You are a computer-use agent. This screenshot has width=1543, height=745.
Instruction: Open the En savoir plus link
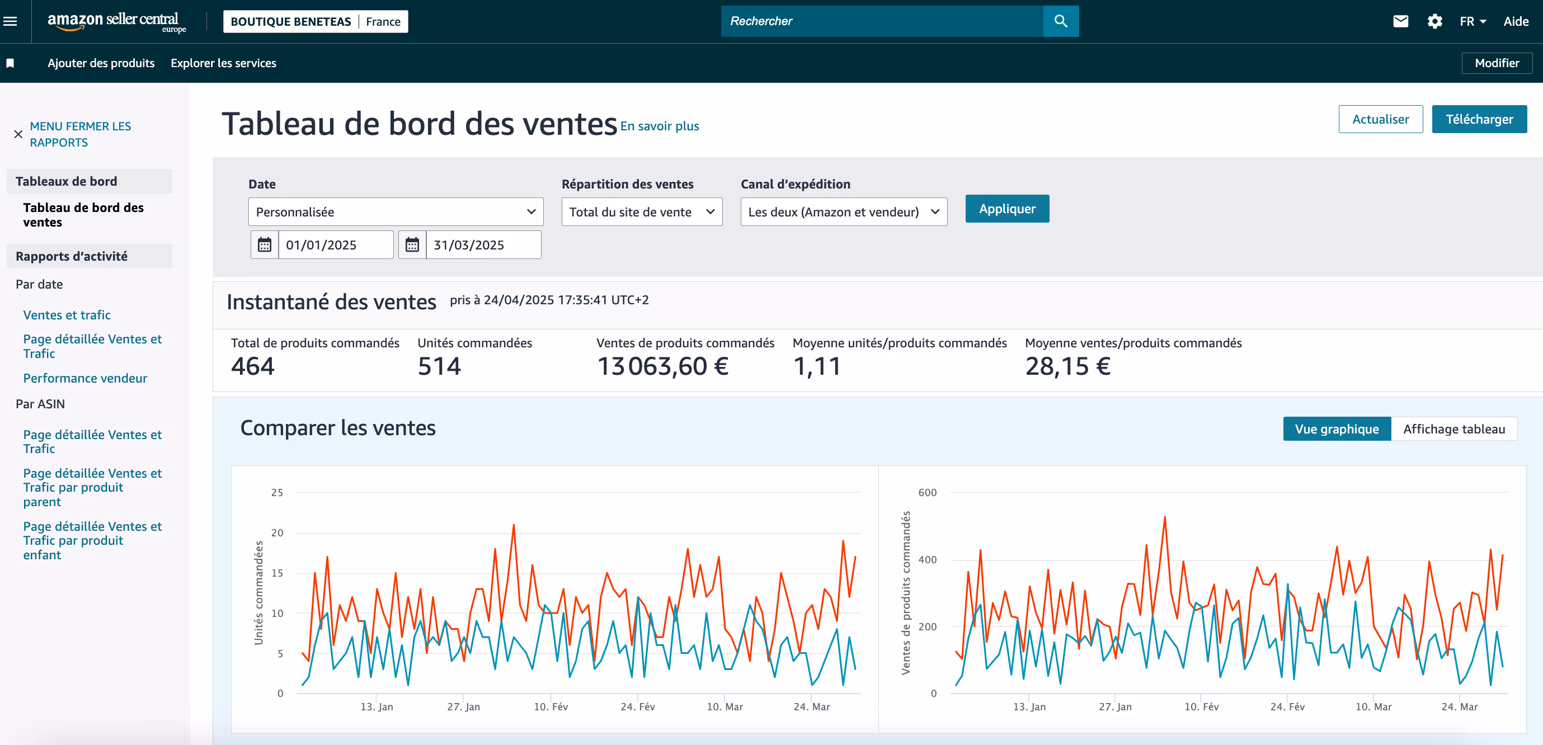(660, 126)
